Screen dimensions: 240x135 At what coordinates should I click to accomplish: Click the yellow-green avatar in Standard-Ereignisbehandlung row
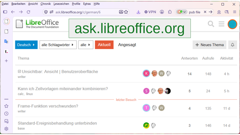pyautogui.click(x=146, y=126)
